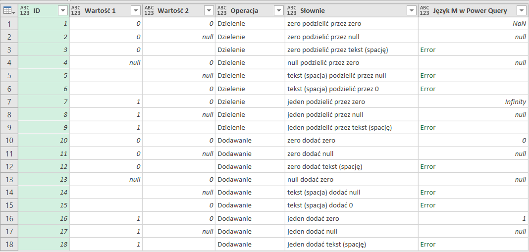Expand the Język M w Power Query filter
529x252 pixels.
coord(521,11)
